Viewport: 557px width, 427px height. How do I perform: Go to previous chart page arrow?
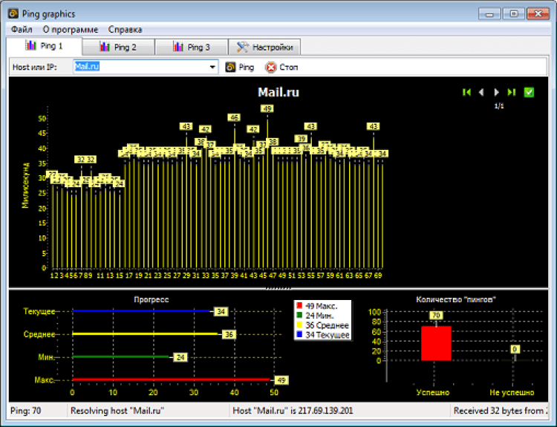(x=481, y=92)
